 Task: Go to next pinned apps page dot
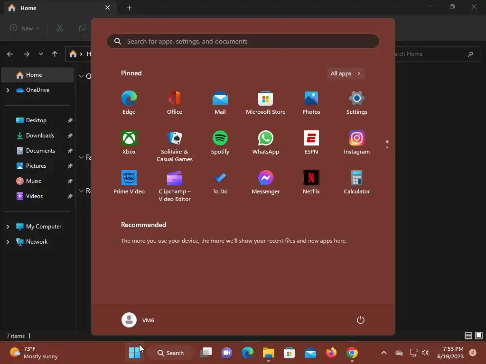point(387,147)
